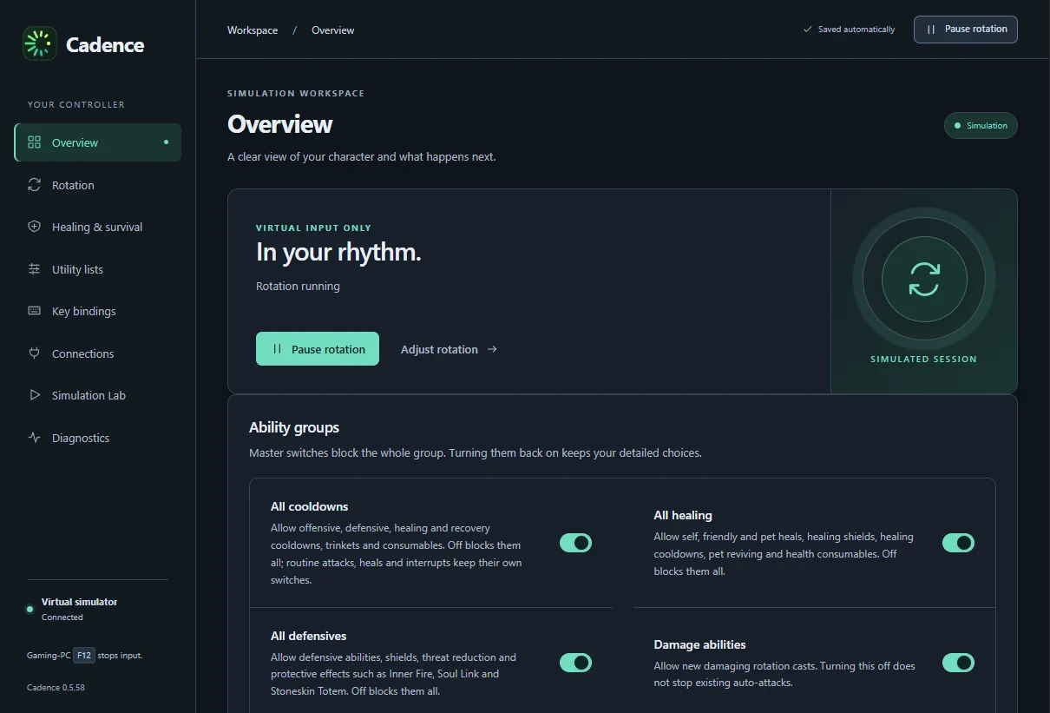Click the Saved automatically text
1050x713 pixels.
pyautogui.click(x=856, y=30)
